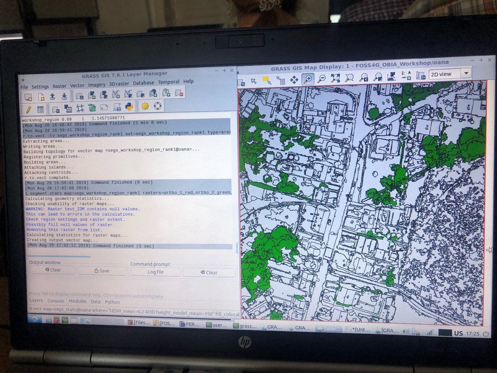Add various raster map layers icon
Image resolution: width=497 pixels, height=373 pixels.
[x=104, y=95]
